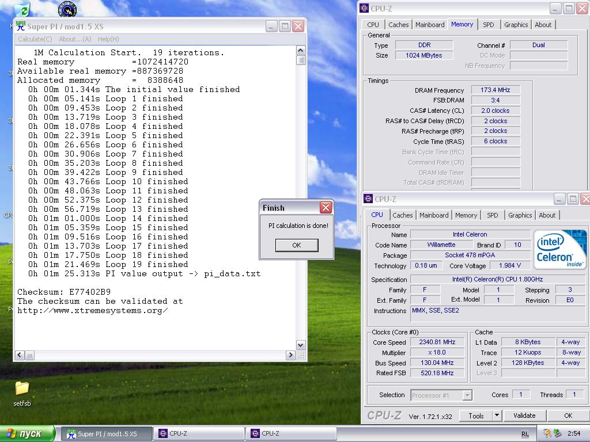
Task: Click the Memory Size 1024 MBytes value
Action: (x=423, y=55)
